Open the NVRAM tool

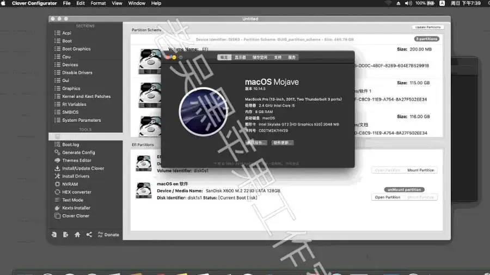pos(70,184)
